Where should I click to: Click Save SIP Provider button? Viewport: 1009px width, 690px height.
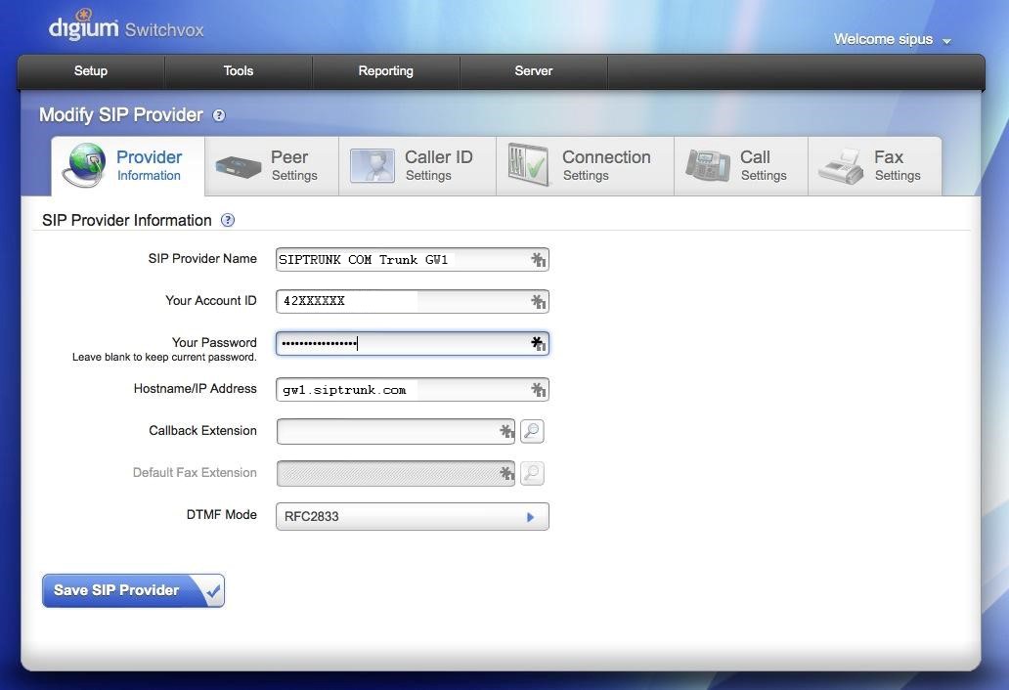(133, 590)
